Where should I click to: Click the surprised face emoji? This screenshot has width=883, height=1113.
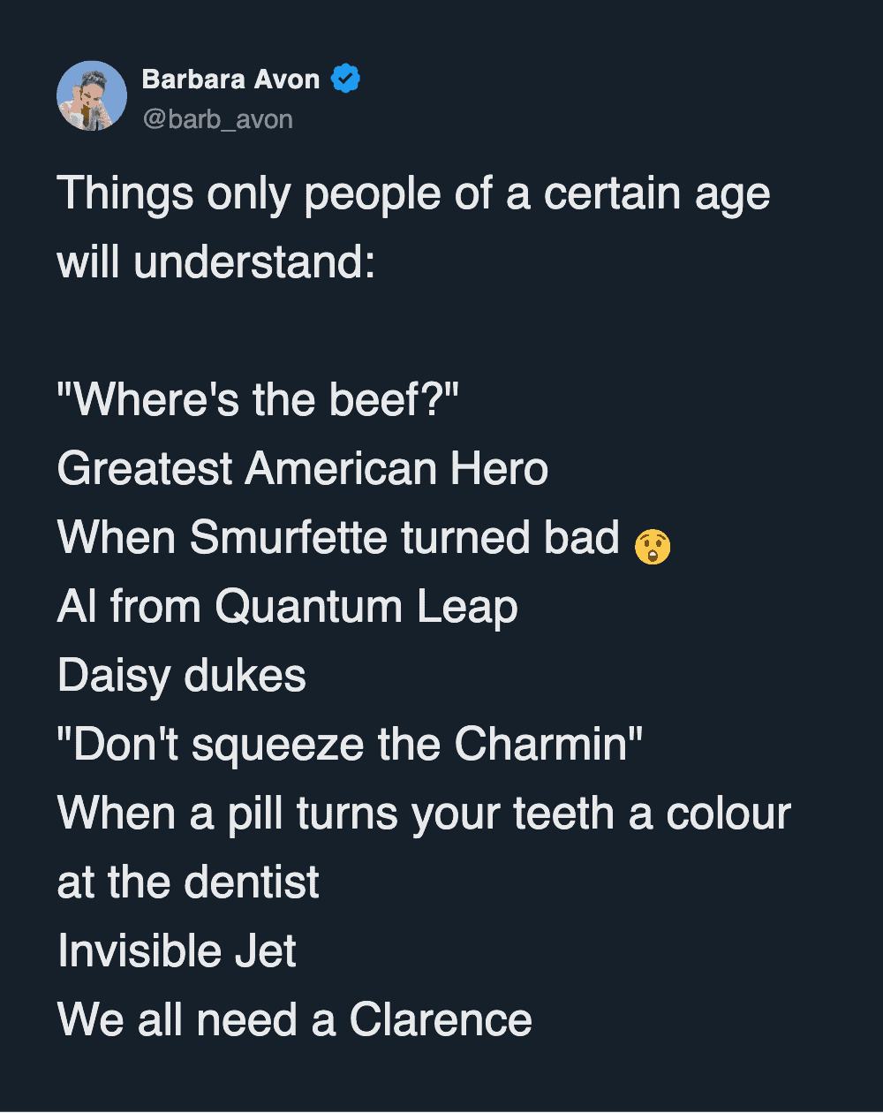pyautogui.click(x=653, y=546)
